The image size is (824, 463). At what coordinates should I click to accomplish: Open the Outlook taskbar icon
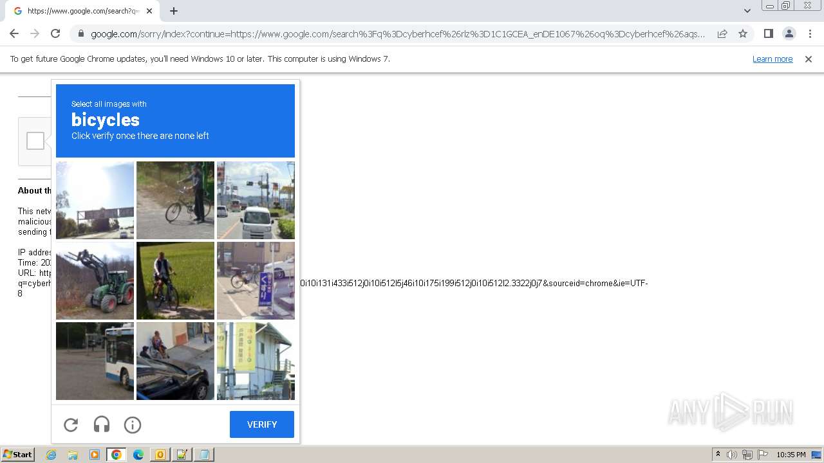[x=160, y=455]
